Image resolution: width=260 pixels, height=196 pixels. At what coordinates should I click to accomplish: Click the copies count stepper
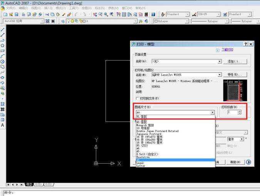click(x=239, y=112)
